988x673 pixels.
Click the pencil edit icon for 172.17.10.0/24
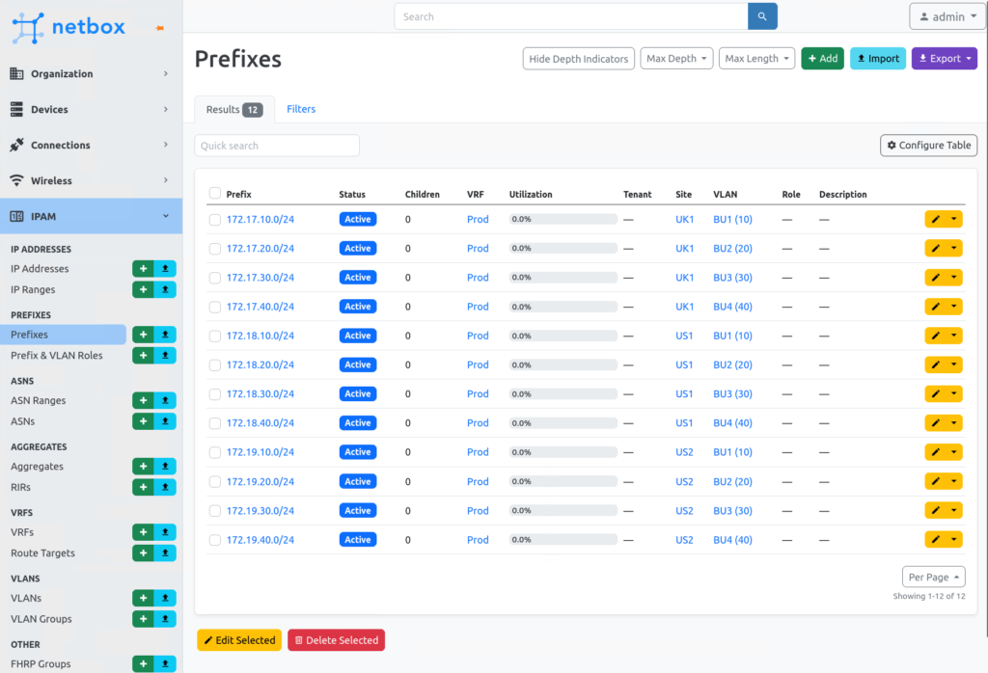tap(933, 219)
